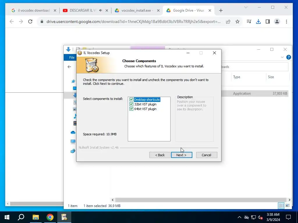
Task: Uncheck the 64bit VST plugin component
Action: tap(131, 109)
